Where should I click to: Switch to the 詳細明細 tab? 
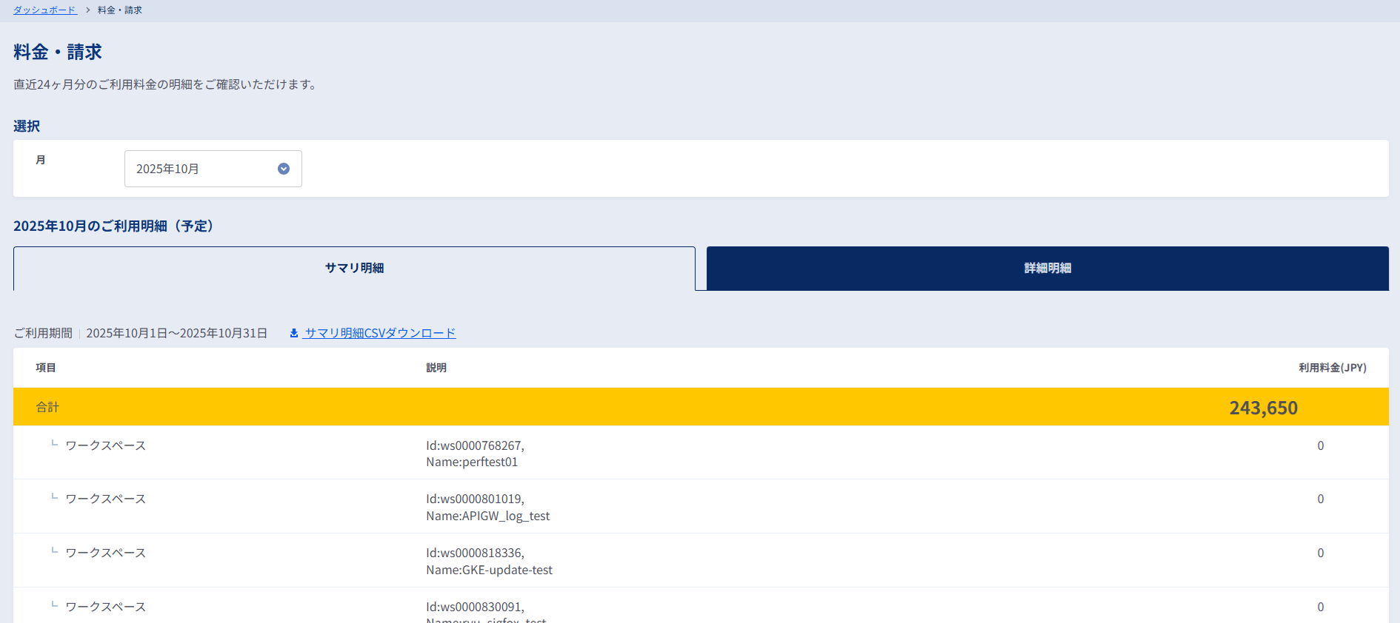pyautogui.click(x=1047, y=268)
